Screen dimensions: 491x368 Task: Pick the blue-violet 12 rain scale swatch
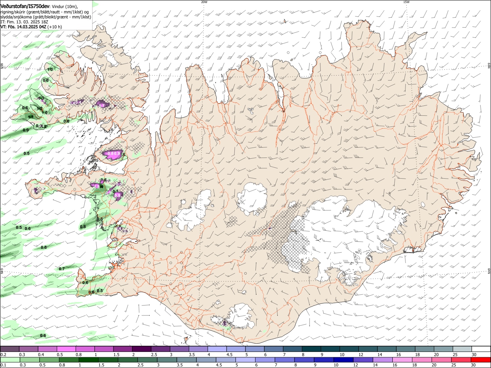(x=363, y=360)
